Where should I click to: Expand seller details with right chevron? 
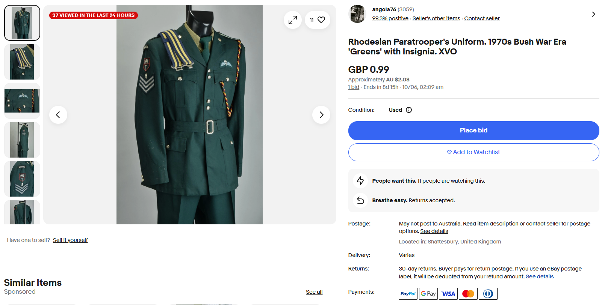(593, 14)
